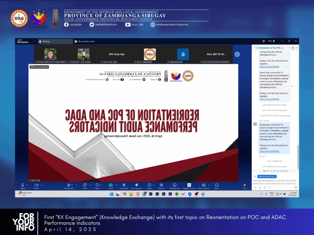Open the 'Feels hotter' weather widget
This screenshot has width=314, height=235.
tap(25, 194)
